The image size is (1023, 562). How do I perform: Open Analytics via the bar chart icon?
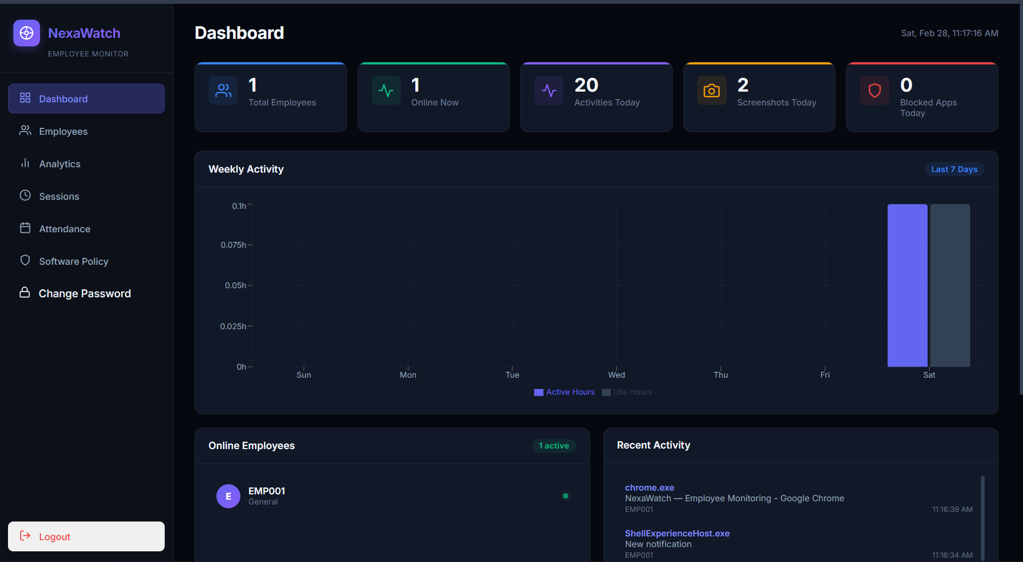(x=25, y=164)
